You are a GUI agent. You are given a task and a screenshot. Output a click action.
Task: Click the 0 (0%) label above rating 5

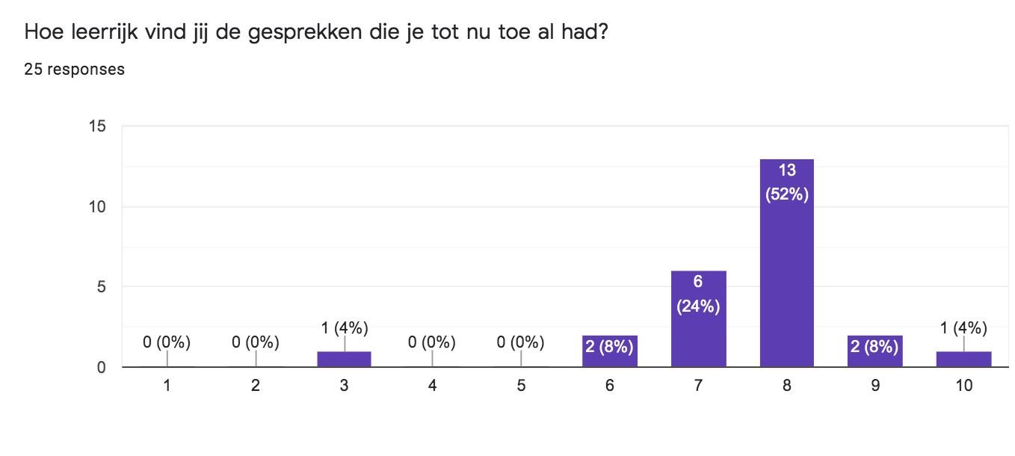coord(521,343)
